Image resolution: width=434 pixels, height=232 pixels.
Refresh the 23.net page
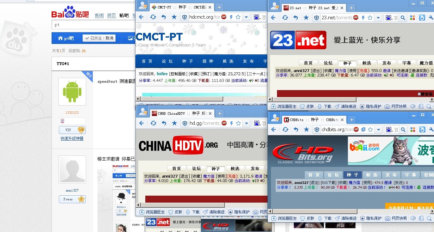(x=285, y=18)
